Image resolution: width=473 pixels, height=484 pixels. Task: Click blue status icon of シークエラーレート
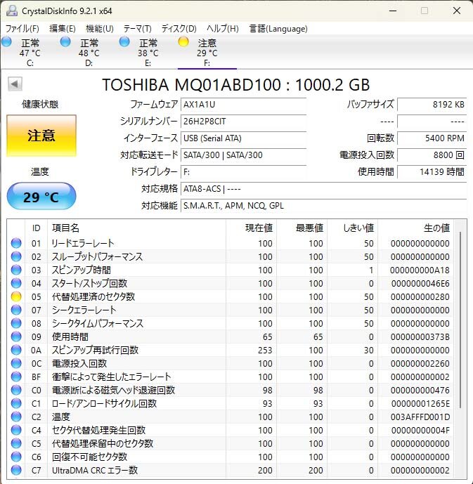tap(16, 310)
